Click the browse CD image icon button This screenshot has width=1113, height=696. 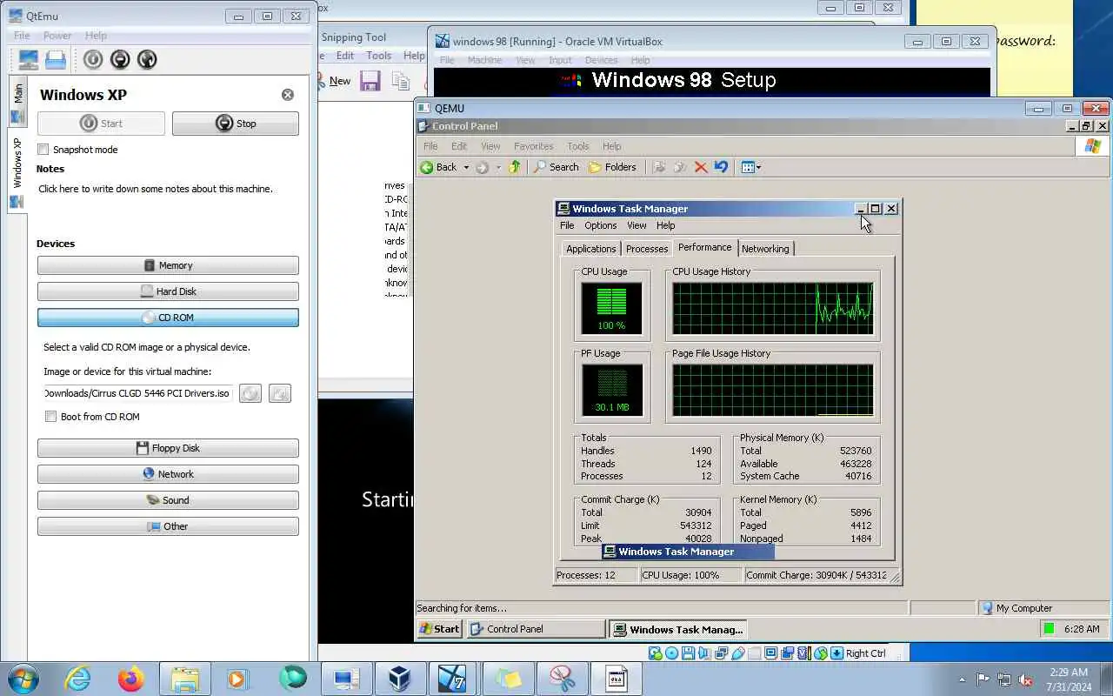[x=279, y=394]
